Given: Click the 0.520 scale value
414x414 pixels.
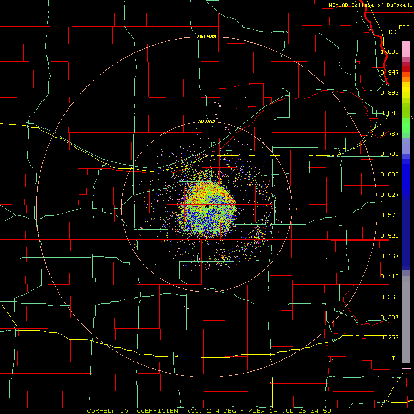Looking at the screenshot, I should (x=390, y=236).
